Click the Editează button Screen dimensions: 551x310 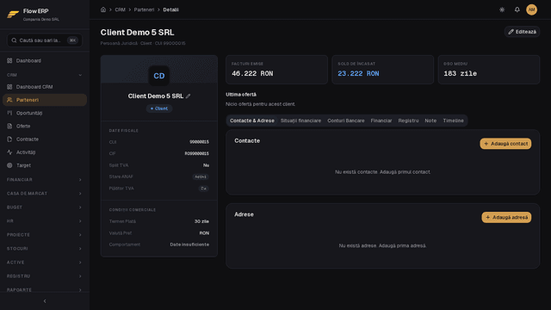pyautogui.click(x=523, y=32)
